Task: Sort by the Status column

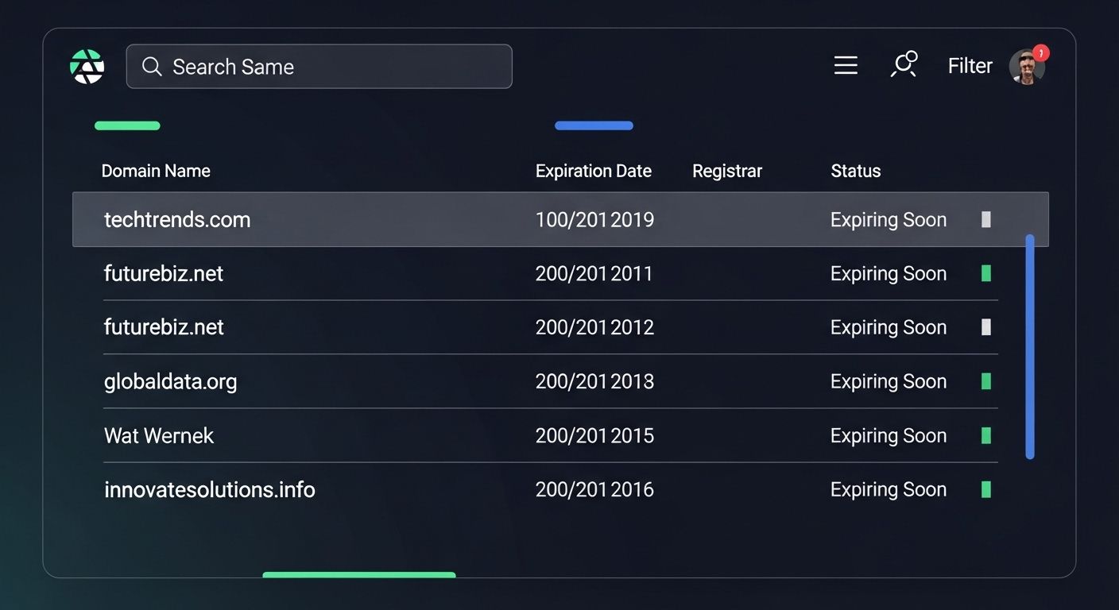Action: point(856,171)
